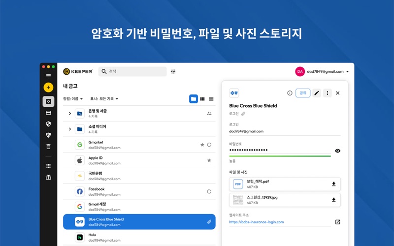Screen dimensions: 394x246
Task: Open the Apple ID record
Action: 139,160
